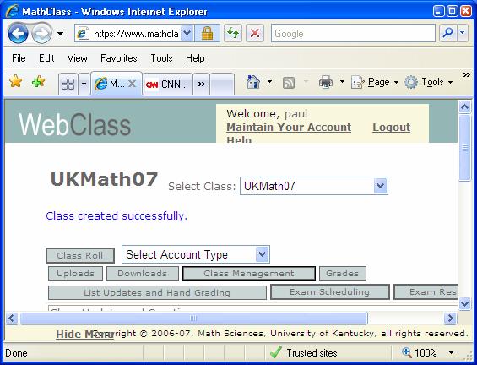Viewport: 477px width, 365px height.
Task: Open the Quick Tabs grid icon
Action: [68, 84]
